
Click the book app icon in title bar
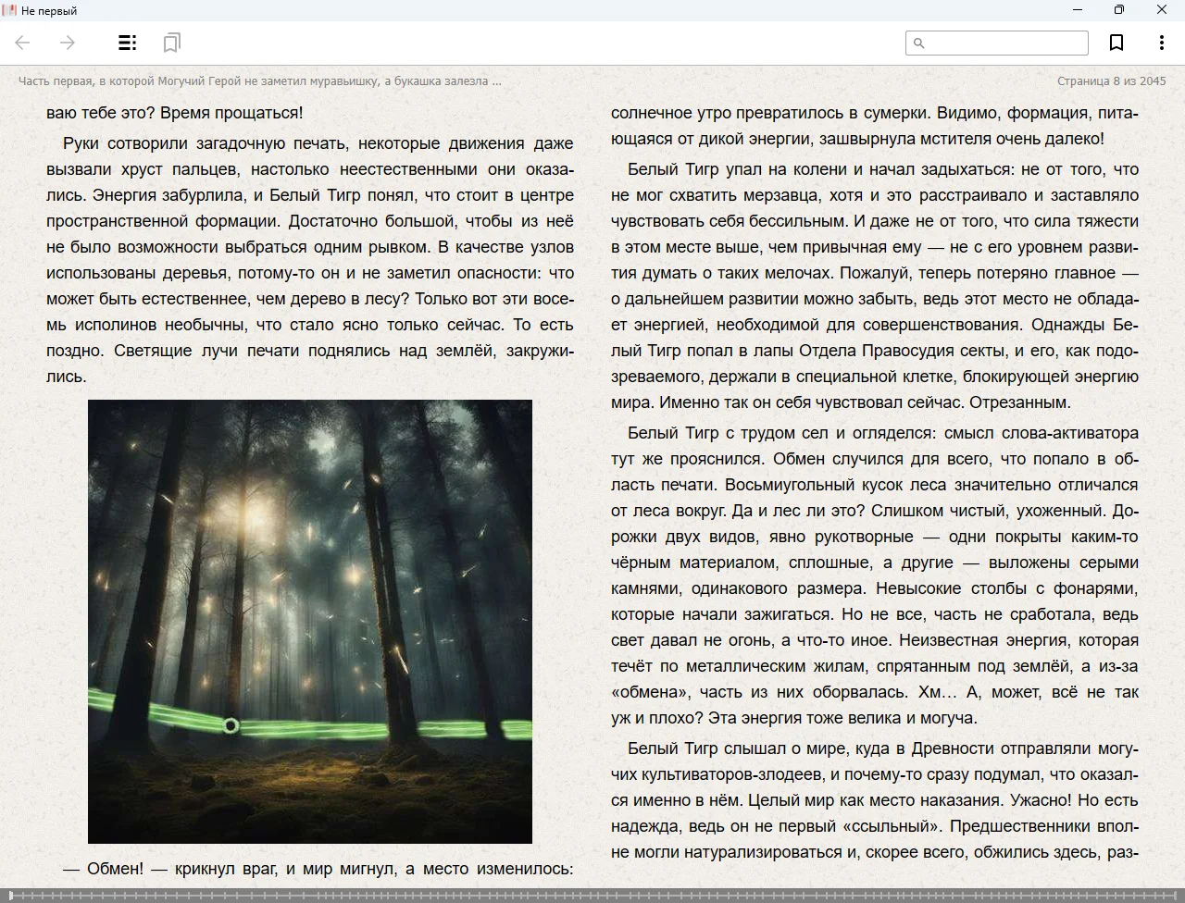(x=9, y=10)
